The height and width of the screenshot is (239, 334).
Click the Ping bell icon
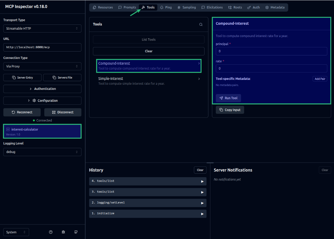161,7
